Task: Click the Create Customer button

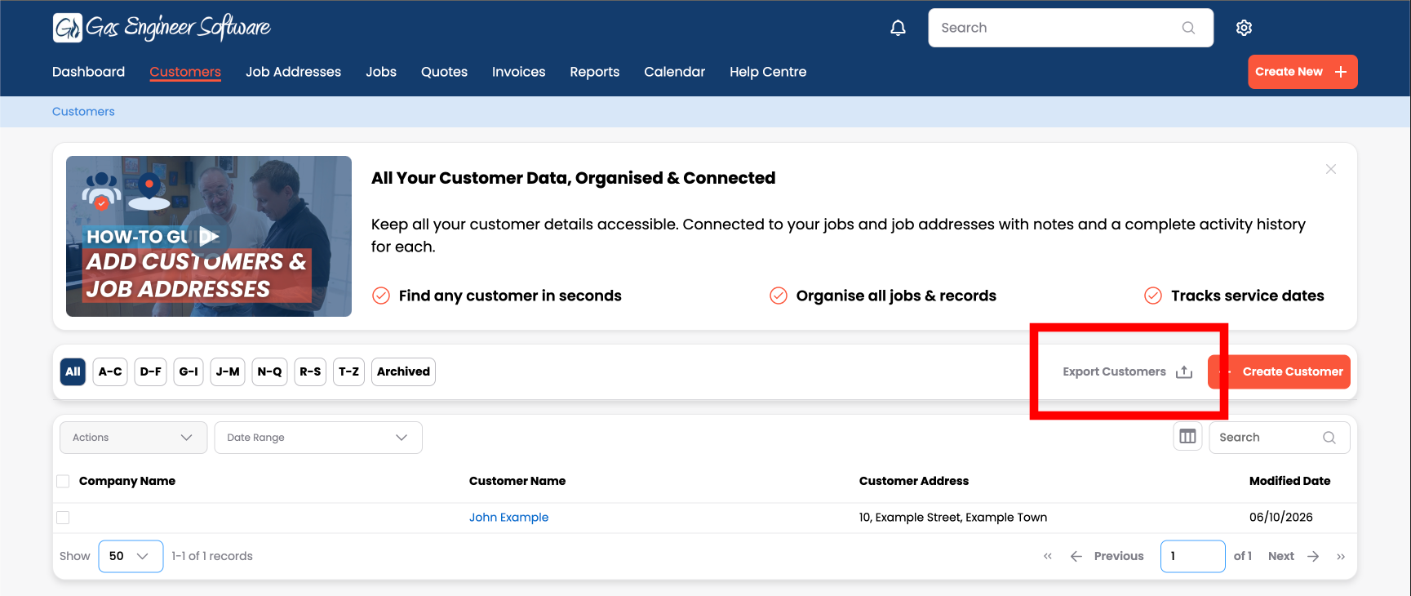Action: [x=1280, y=371]
